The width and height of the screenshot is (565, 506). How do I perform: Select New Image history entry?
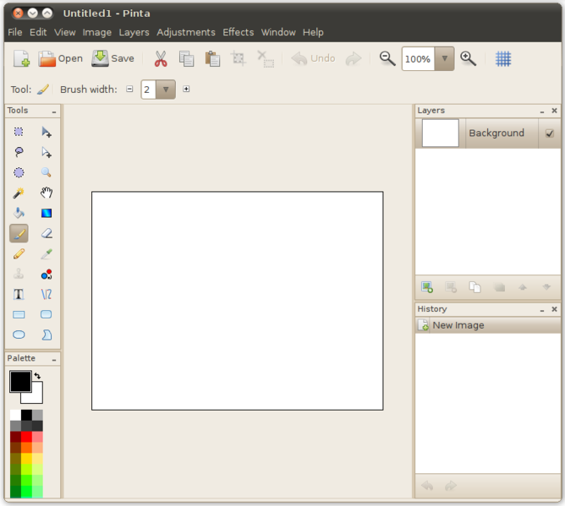[x=458, y=325]
